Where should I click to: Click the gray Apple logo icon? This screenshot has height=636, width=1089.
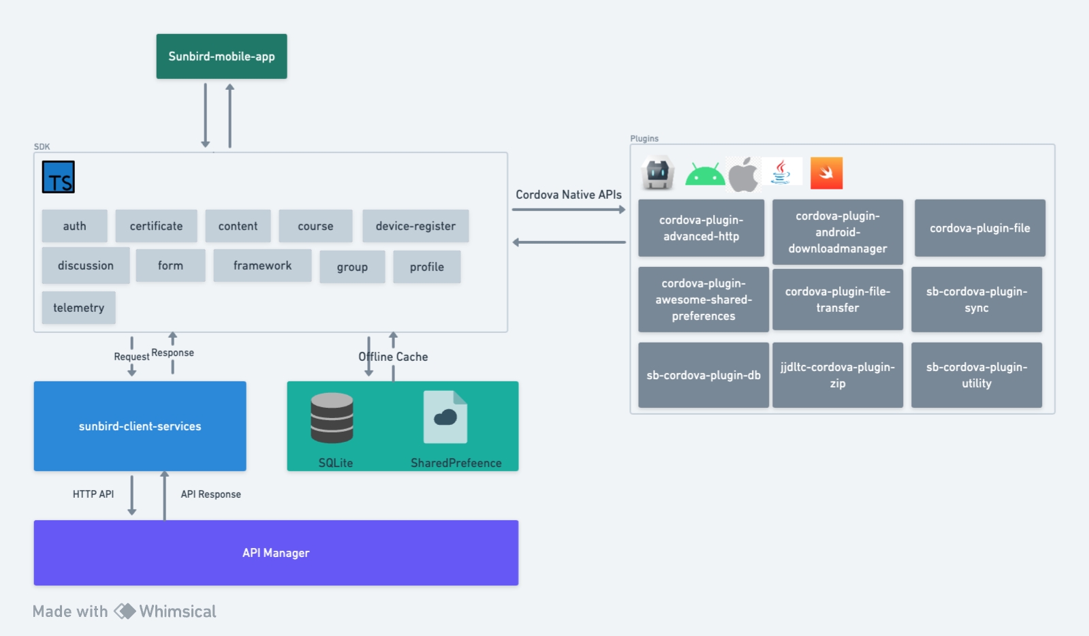click(x=743, y=175)
